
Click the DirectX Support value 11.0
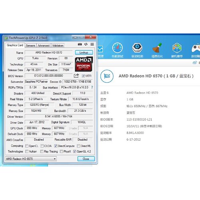83,93
